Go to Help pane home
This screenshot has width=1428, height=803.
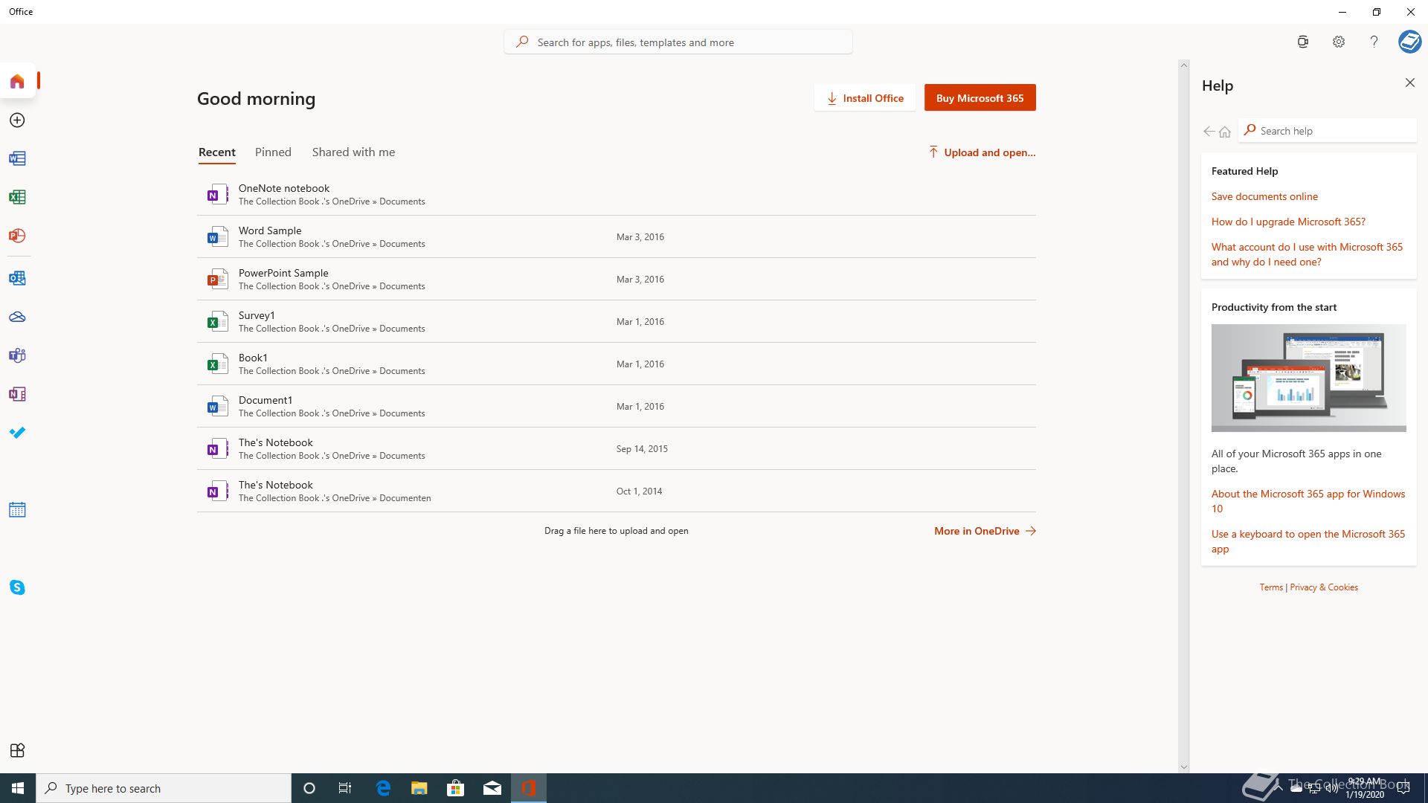pyautogui.click(x=1225, y=132)
